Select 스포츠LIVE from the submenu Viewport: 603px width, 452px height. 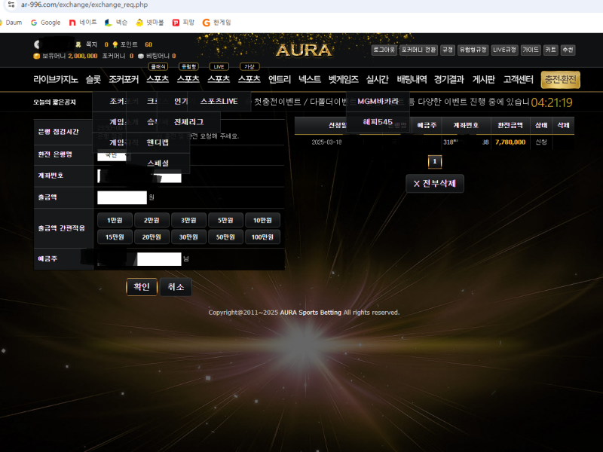(219, 101)
